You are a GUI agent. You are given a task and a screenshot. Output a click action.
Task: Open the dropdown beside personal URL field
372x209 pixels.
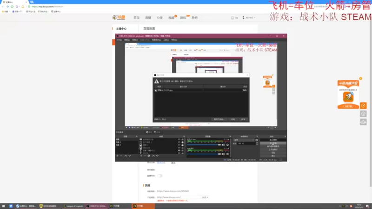(x=205, y=197)
